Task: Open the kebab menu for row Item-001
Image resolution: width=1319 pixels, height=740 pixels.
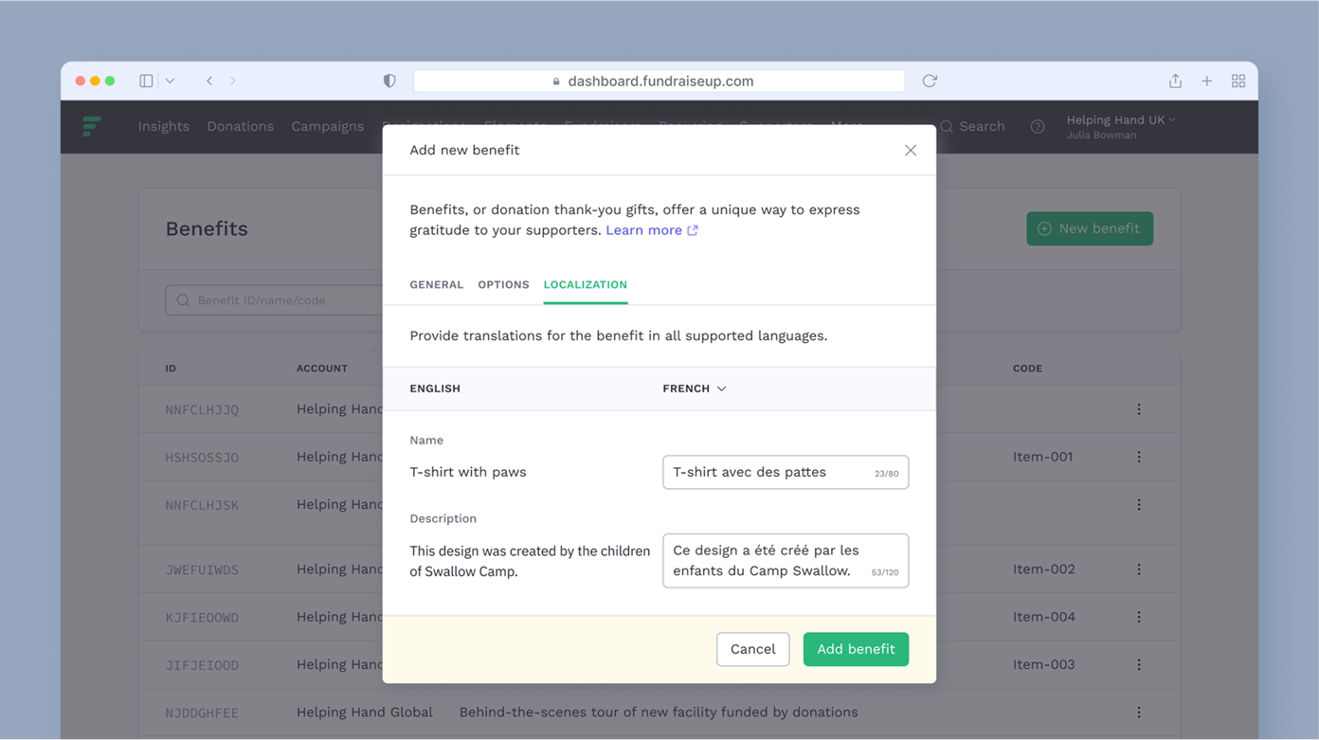Action: click(1138, 456)
